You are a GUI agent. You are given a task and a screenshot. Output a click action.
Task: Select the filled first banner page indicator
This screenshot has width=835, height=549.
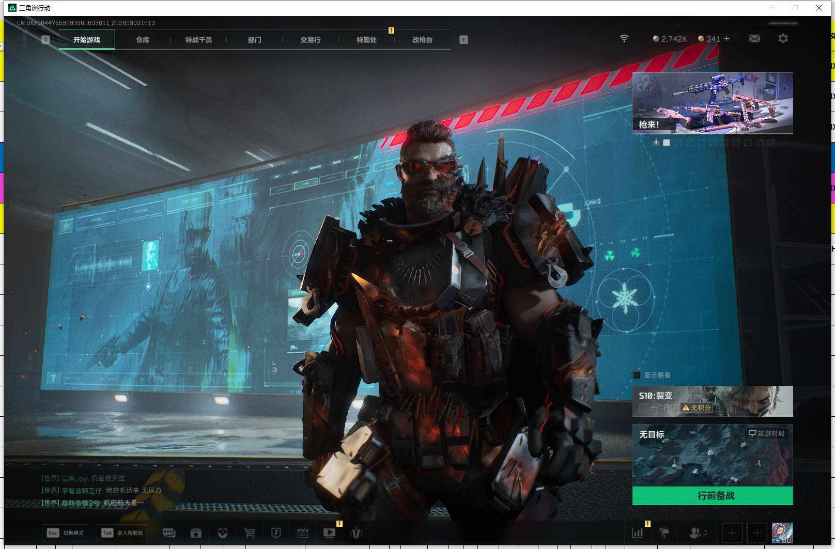[x=667, y=143]
